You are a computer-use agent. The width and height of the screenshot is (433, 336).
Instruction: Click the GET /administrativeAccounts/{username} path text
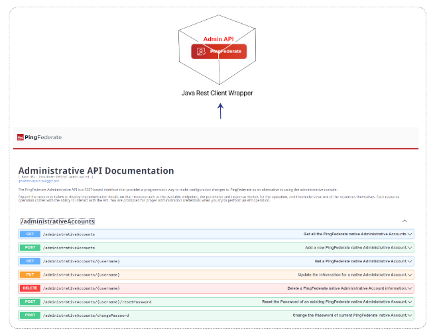(x=81, y=261)
